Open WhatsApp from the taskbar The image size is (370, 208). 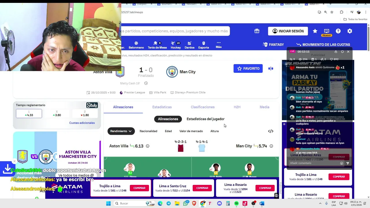[186, 203]
